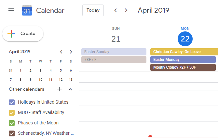Show next month in mini calendar

click(71, 52)
